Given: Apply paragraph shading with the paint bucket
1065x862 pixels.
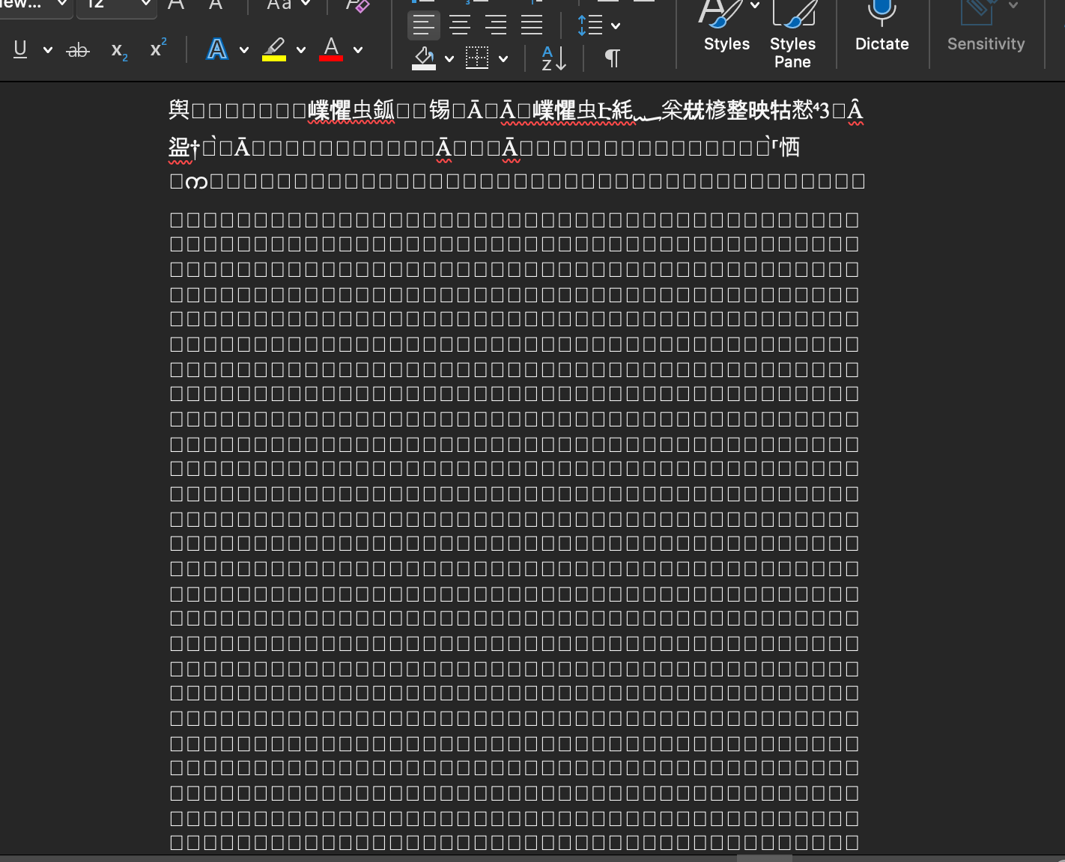Looking at the screenshot, I should 424,58.
